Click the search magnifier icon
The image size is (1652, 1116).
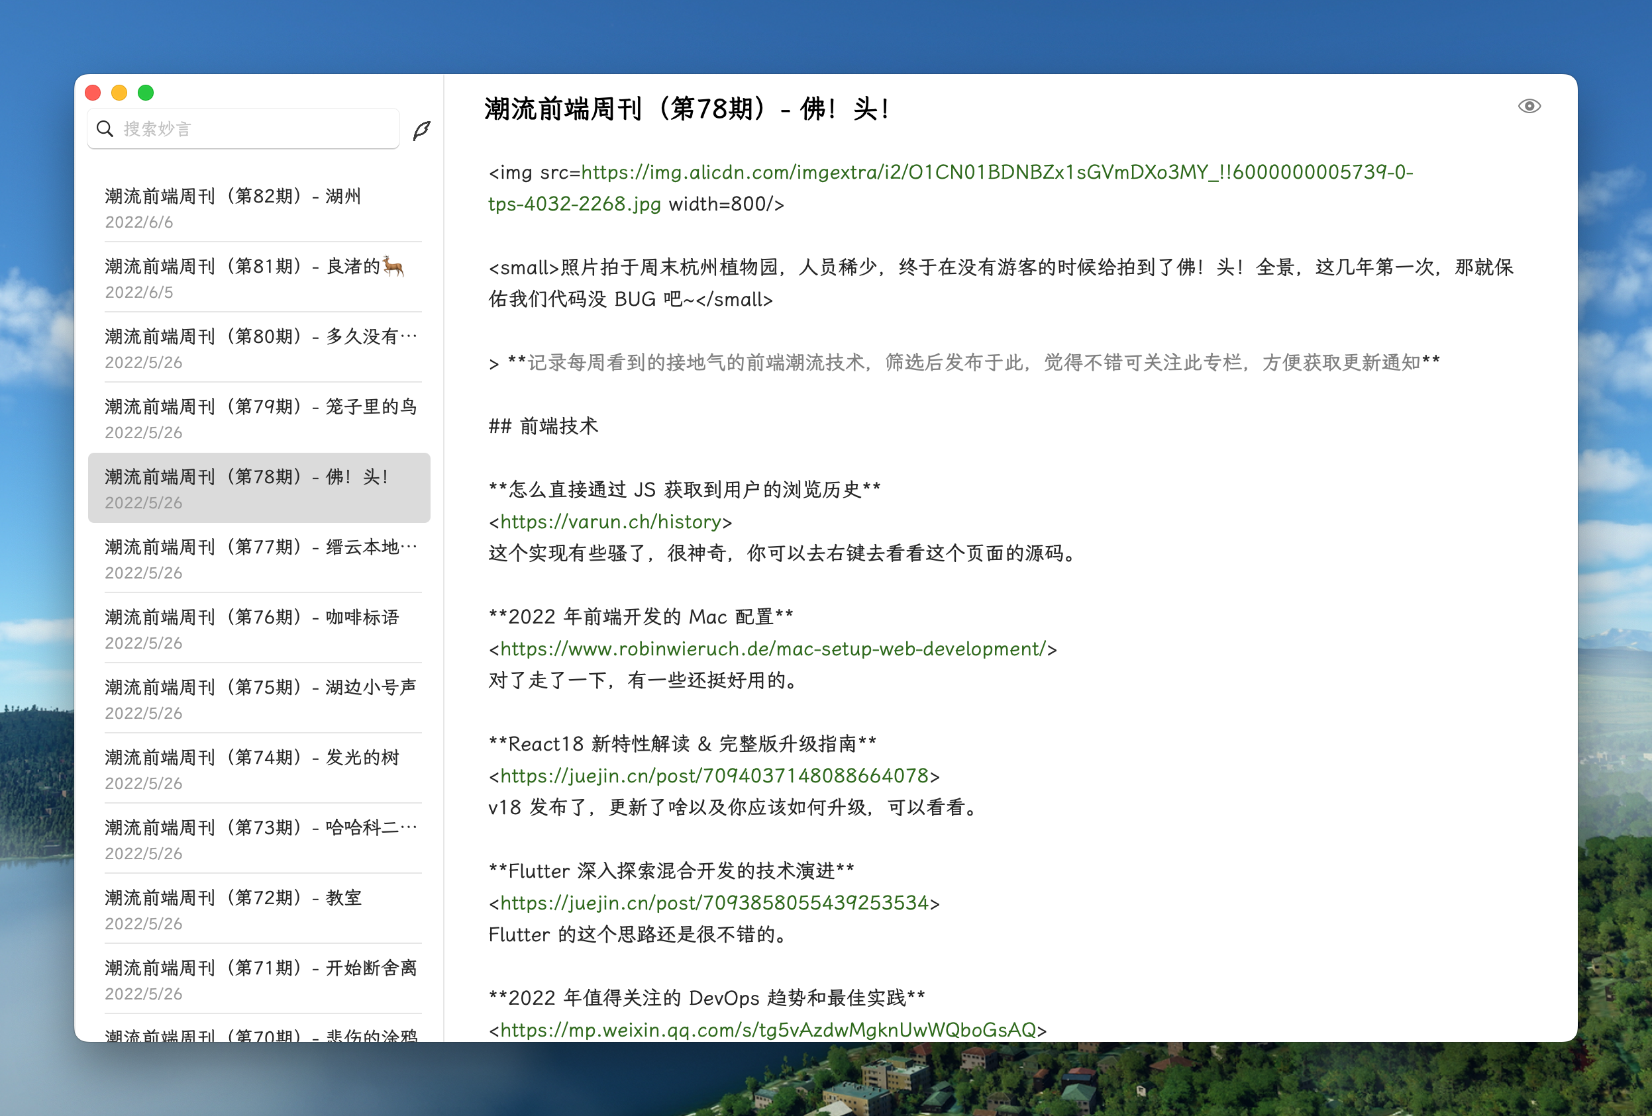(105, 128)
